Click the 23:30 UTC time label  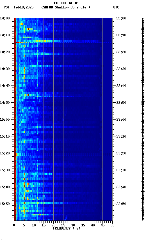click(x=121, y=170)
